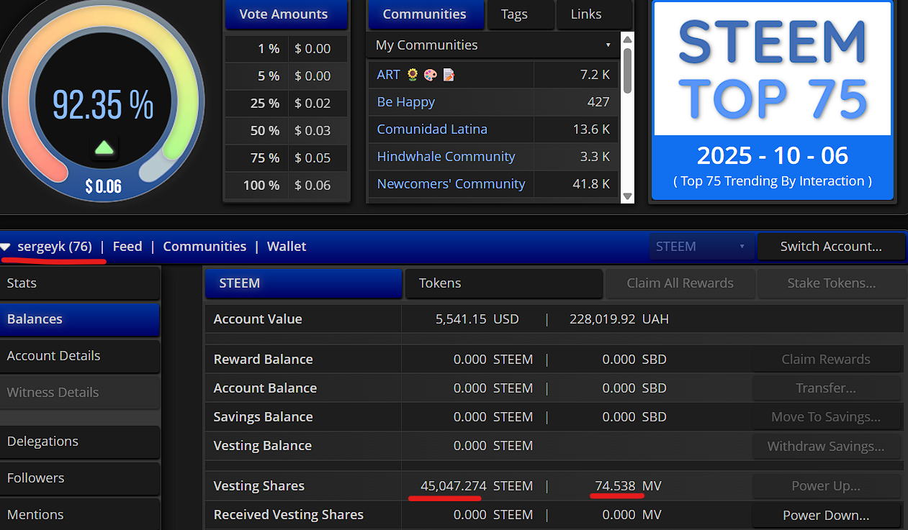This screenshot has width=908, height=530.
Task: Select the STEEM balances tab
Action: [x=303, y=283]
